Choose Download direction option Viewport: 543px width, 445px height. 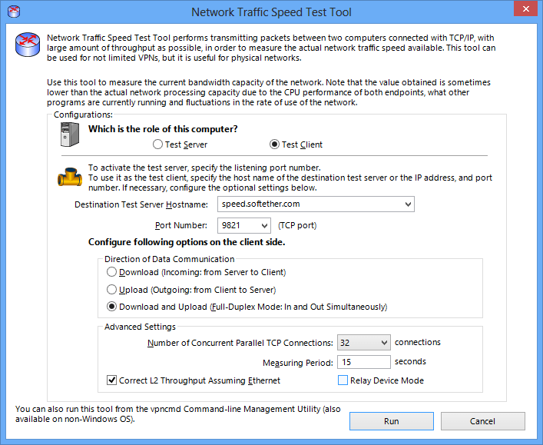click(x=112, y=272)
